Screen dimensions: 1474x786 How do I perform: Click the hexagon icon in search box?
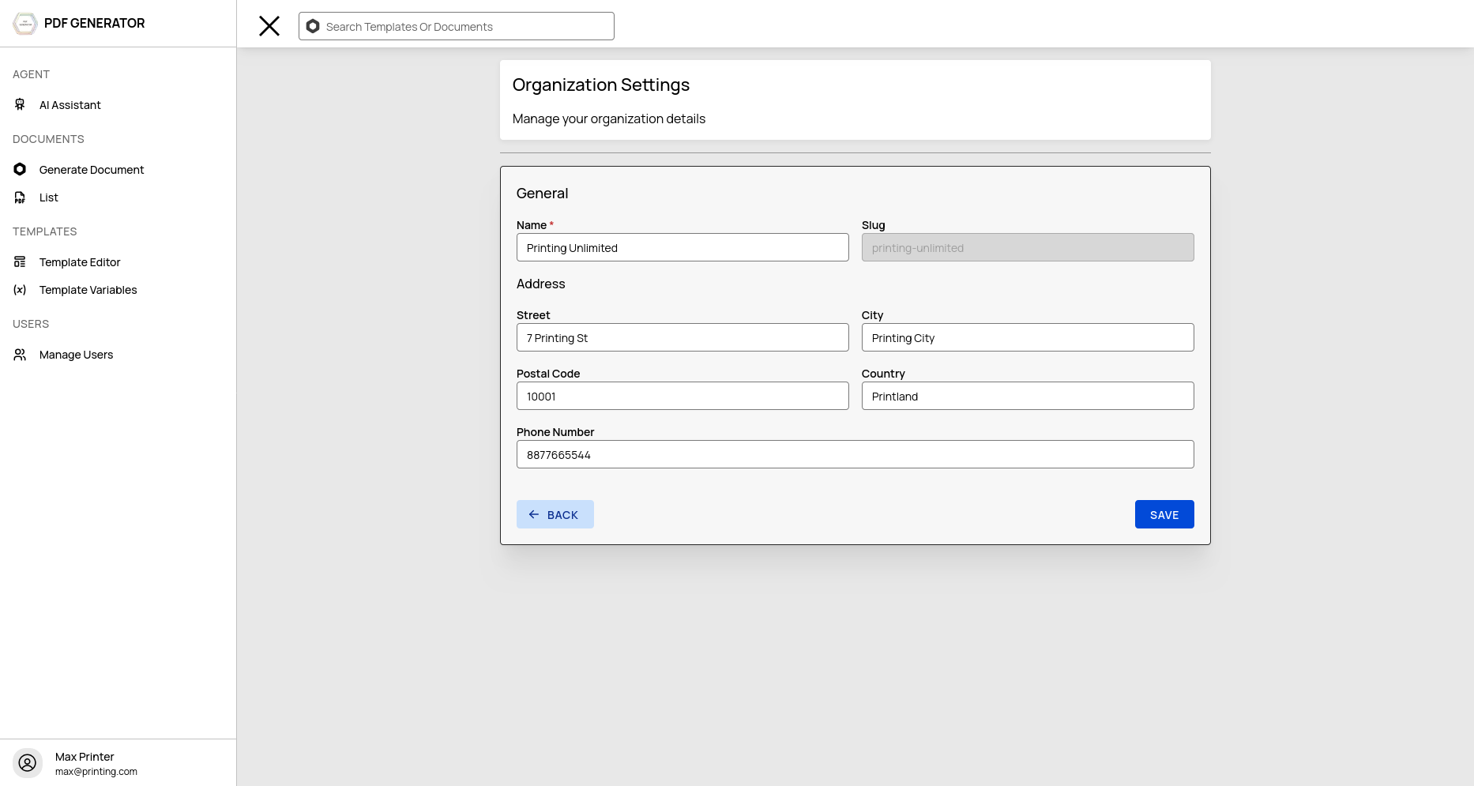[313, 26]
